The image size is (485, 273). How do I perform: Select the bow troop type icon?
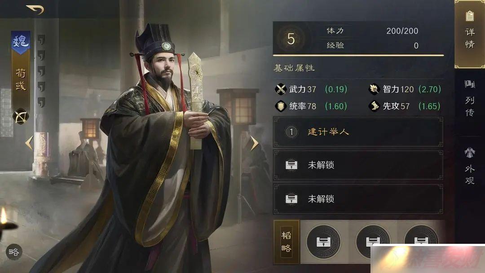coord(21,117)
